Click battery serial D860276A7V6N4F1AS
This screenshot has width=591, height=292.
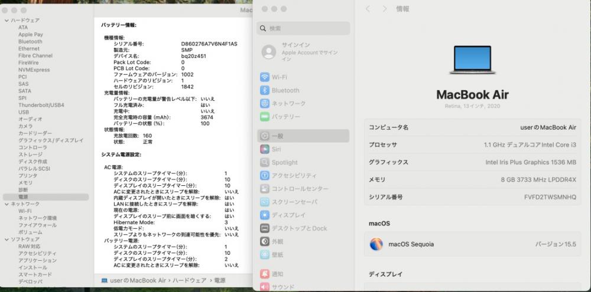[209, 44]
